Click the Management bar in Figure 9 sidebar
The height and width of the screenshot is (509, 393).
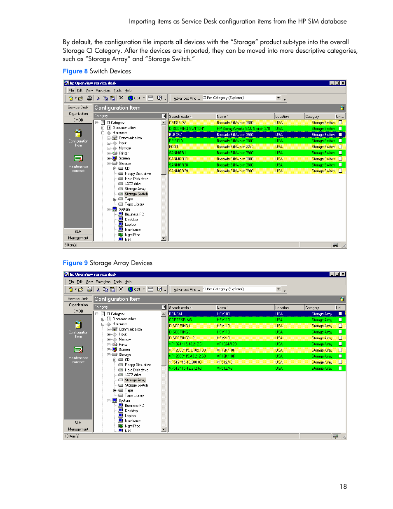[78, 429]
